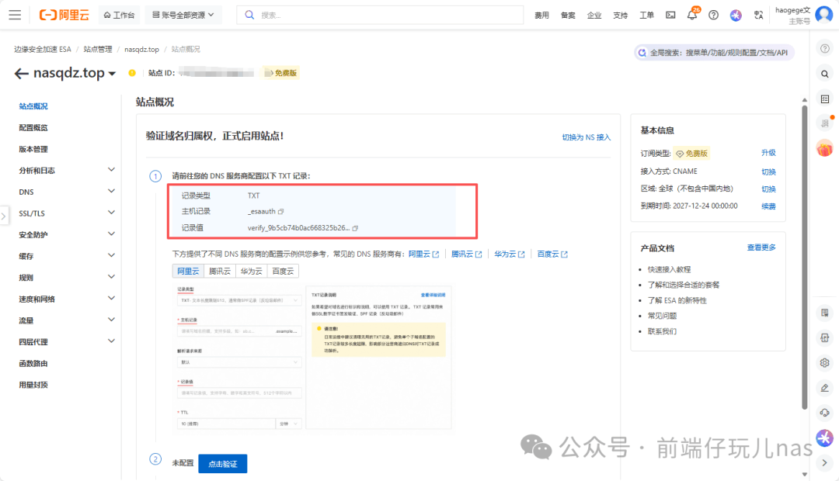The image size is (839, 481).
Task: Click the notification bell icon
Action: (x=691, y=15)
